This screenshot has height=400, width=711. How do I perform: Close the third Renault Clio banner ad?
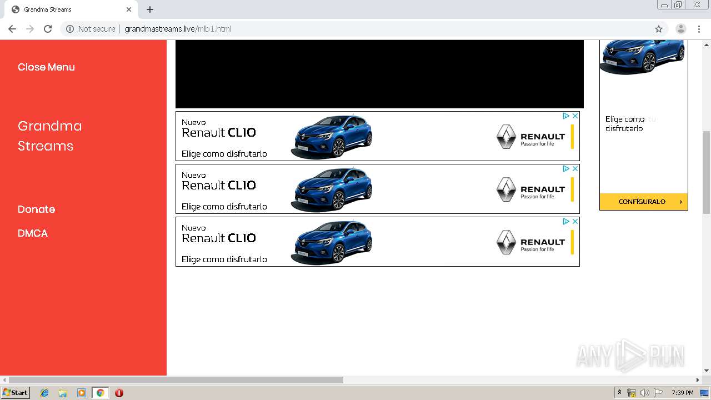575,221
